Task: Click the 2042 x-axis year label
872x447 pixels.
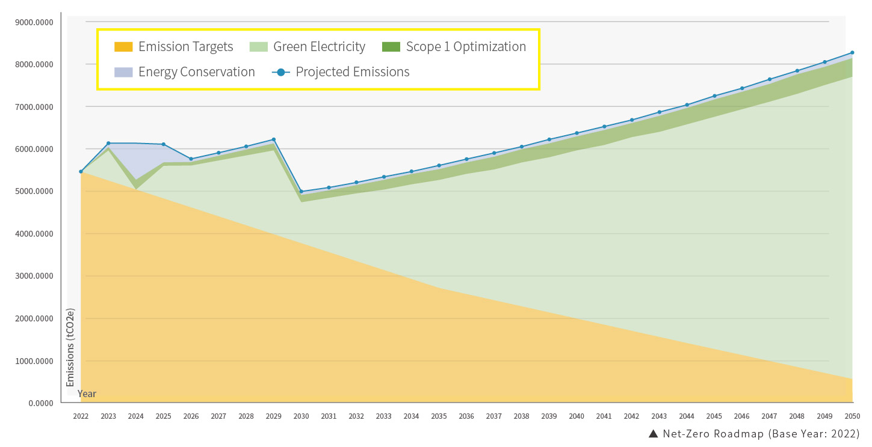Action: click(632, 416)
